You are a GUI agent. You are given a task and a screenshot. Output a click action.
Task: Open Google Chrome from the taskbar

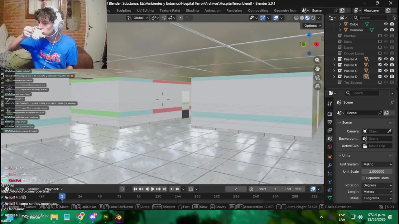(80, 217)
